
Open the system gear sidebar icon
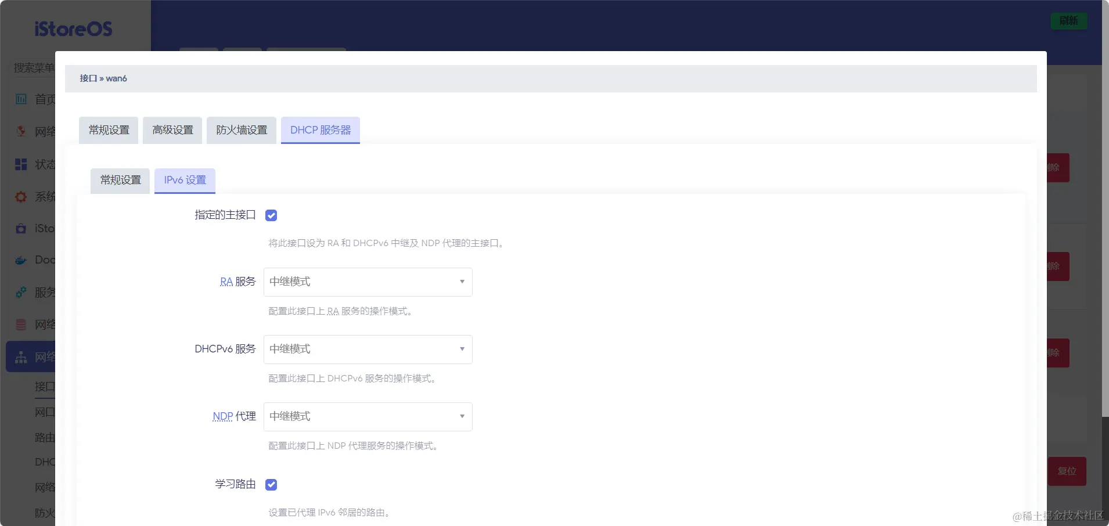point(21,197)
